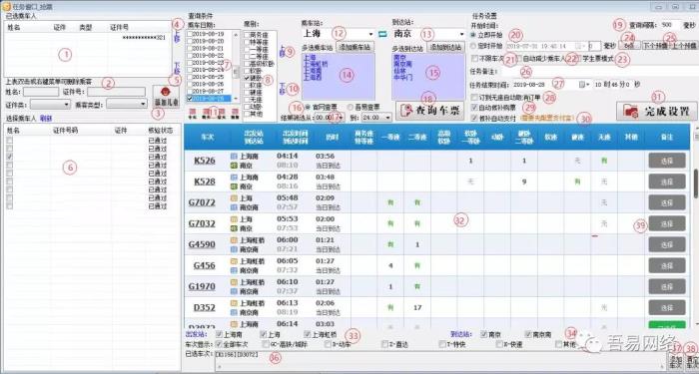Select 官网查票 query mode

[308, 107]
